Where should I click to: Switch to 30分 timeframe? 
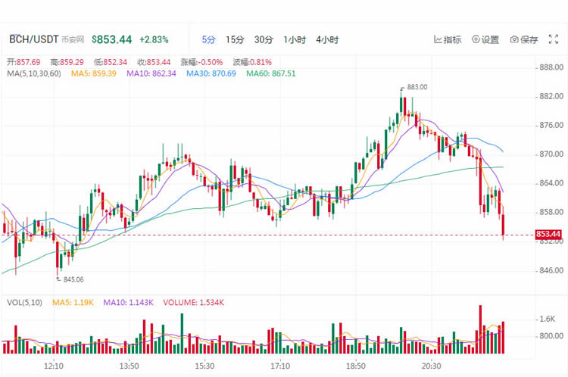pyautogui.click(x=264, y=39)
